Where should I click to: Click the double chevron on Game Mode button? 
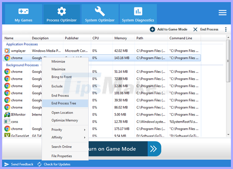click(x=153, y=149)
